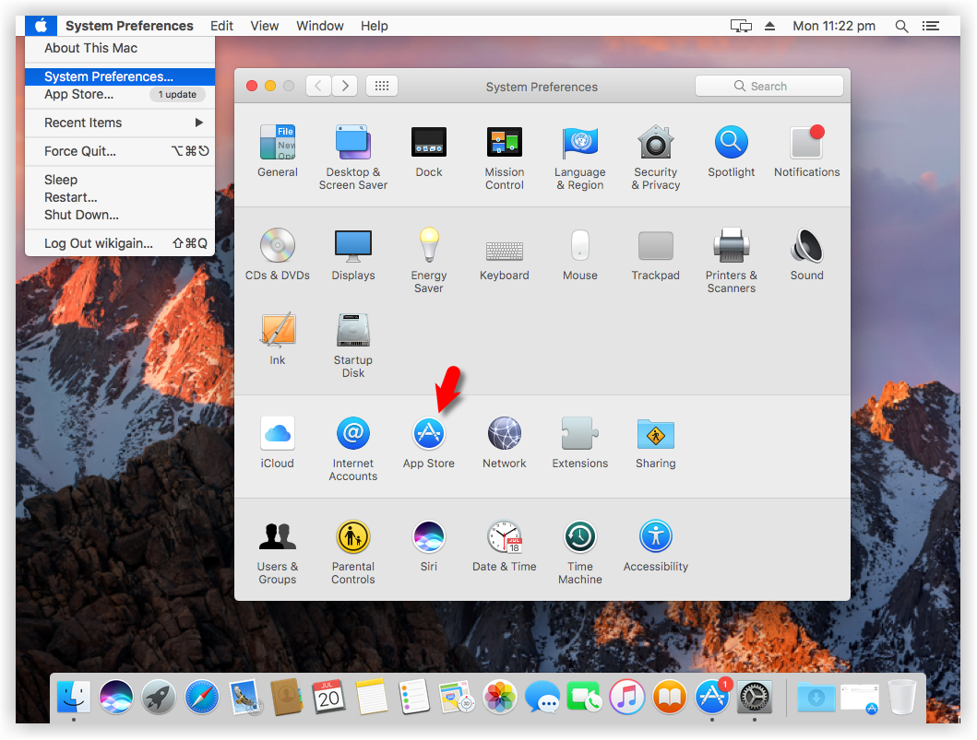Screen dimensions: 977x740
Task: Launch Finder from the Dock
Action: pos(74,696)
